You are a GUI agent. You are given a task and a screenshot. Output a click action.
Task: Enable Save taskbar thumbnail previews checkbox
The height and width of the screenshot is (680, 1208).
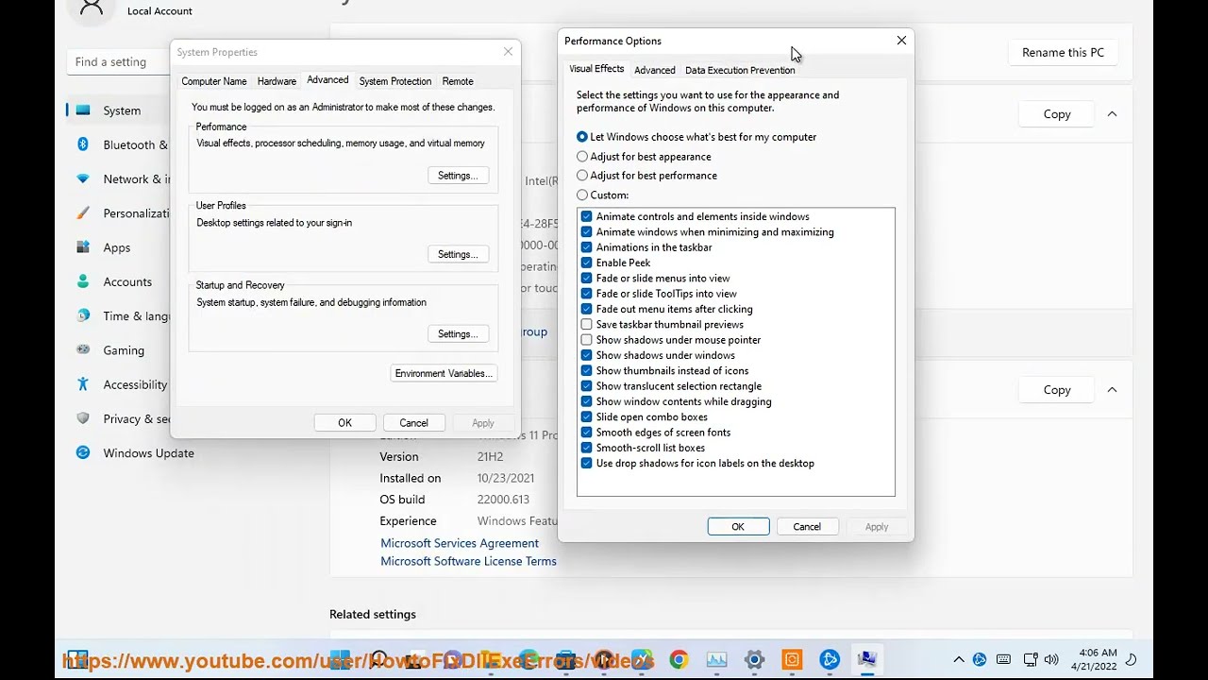tap(586, 325)
